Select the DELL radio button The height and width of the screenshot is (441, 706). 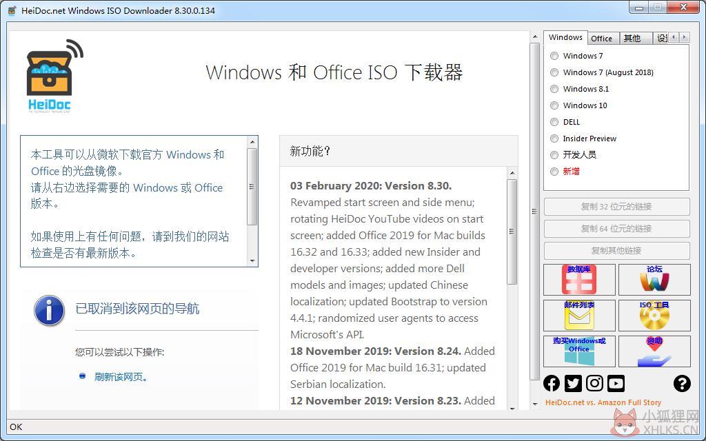[x=554, y=122]
